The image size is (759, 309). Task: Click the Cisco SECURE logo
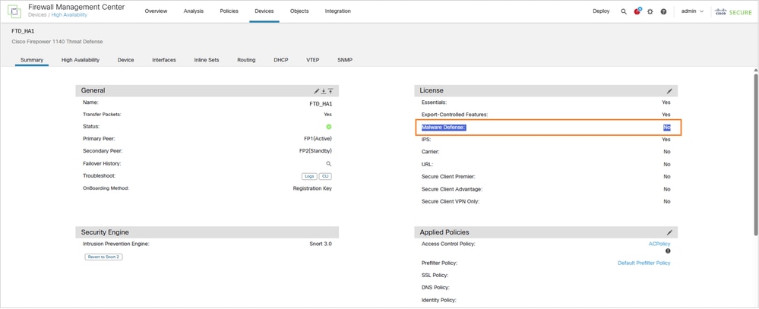tap(733, 11)
